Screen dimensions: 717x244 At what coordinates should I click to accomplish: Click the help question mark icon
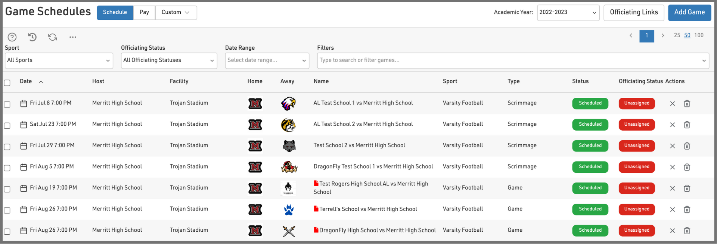12,37
